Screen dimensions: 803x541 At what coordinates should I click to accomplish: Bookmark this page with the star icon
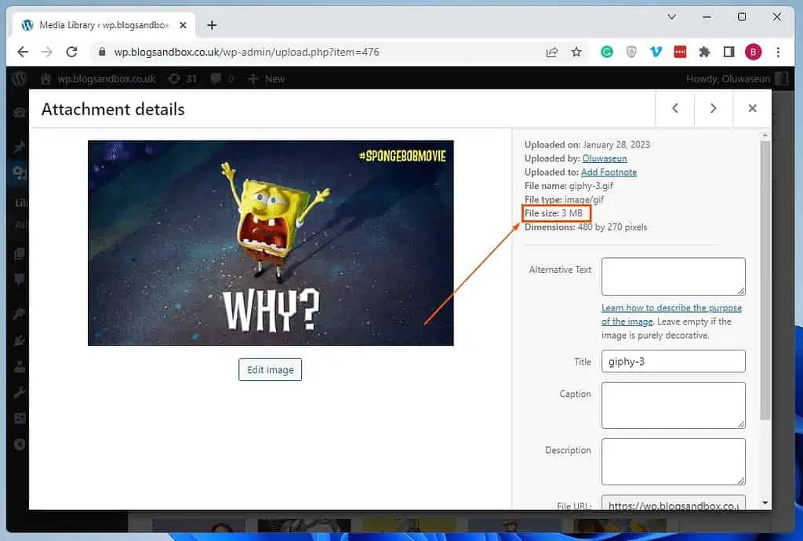[x=576, y=52]
